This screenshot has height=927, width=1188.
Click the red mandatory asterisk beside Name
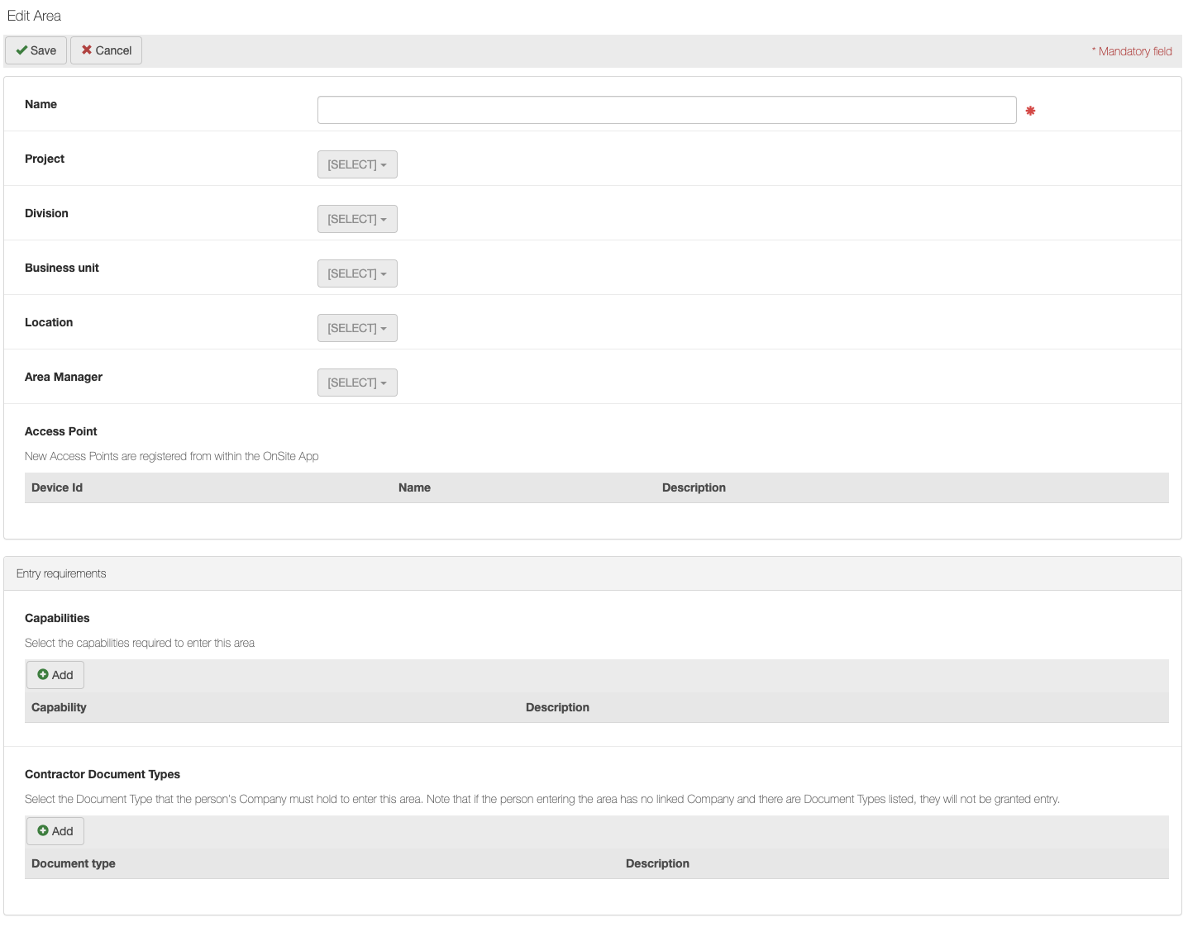[x=1030, y=111]
